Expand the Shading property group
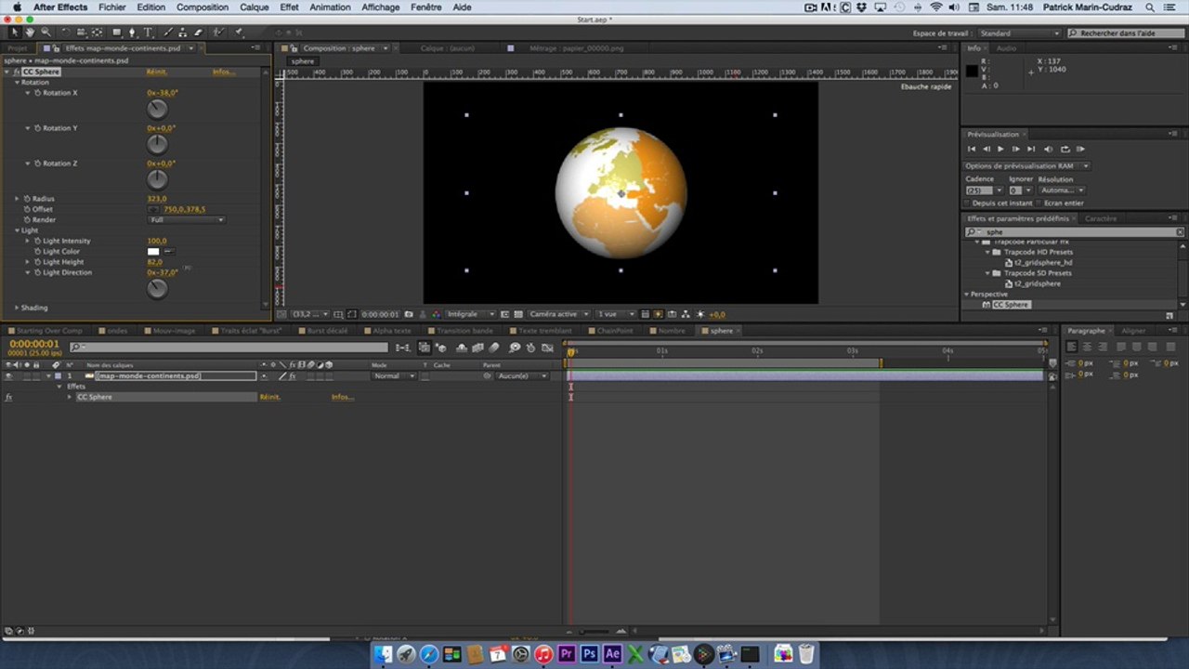Image resolution: width=1189 pixels, height=669 pixels. tap(17, 308)
